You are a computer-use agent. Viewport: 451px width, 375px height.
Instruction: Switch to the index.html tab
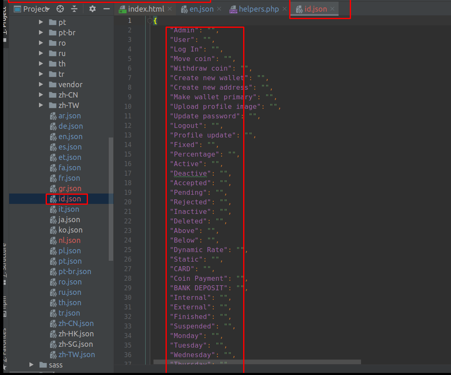click(146, 9)
